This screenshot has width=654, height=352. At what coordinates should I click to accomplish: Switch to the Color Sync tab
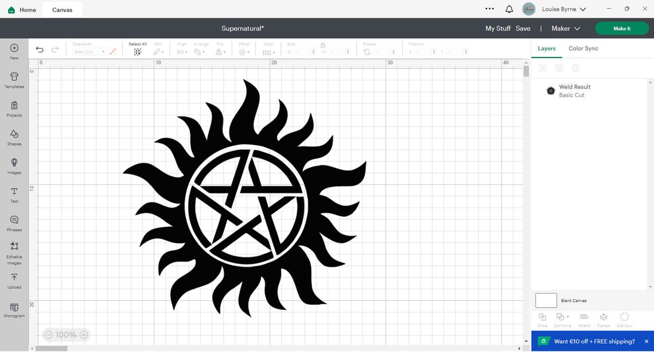pos(582,48)
